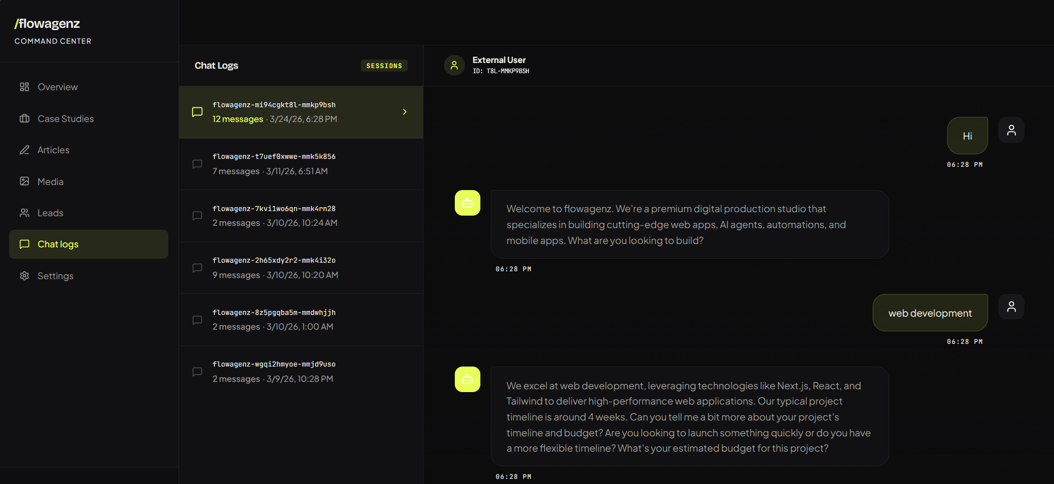Select the Case Studies briefcase icon

point(24,119)
